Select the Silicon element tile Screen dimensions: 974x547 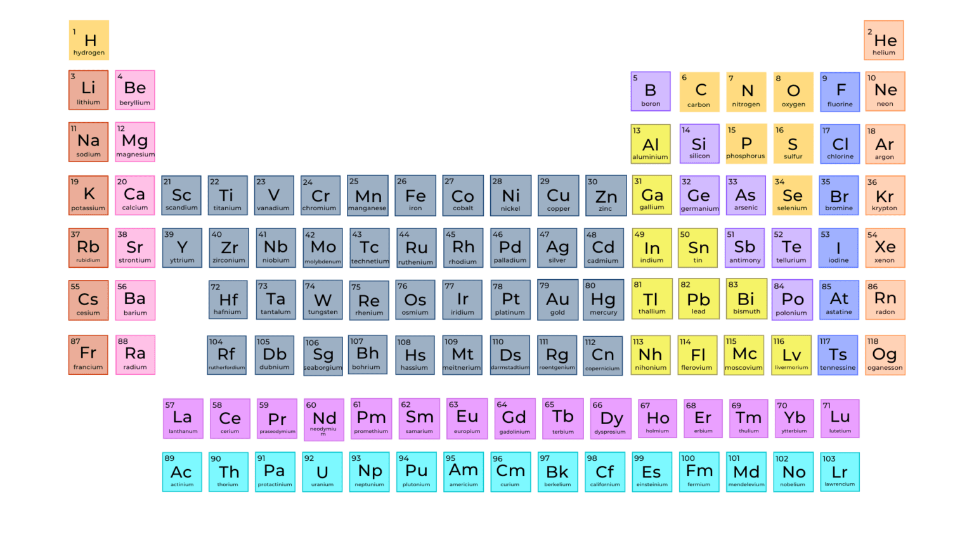coord(699,144)
